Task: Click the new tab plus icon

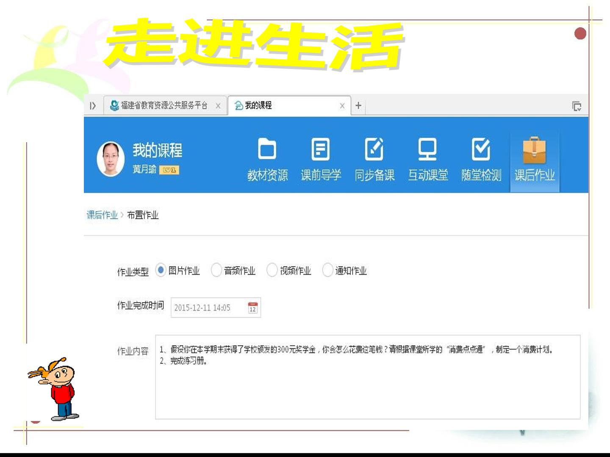Action: [x=358, y=105]
